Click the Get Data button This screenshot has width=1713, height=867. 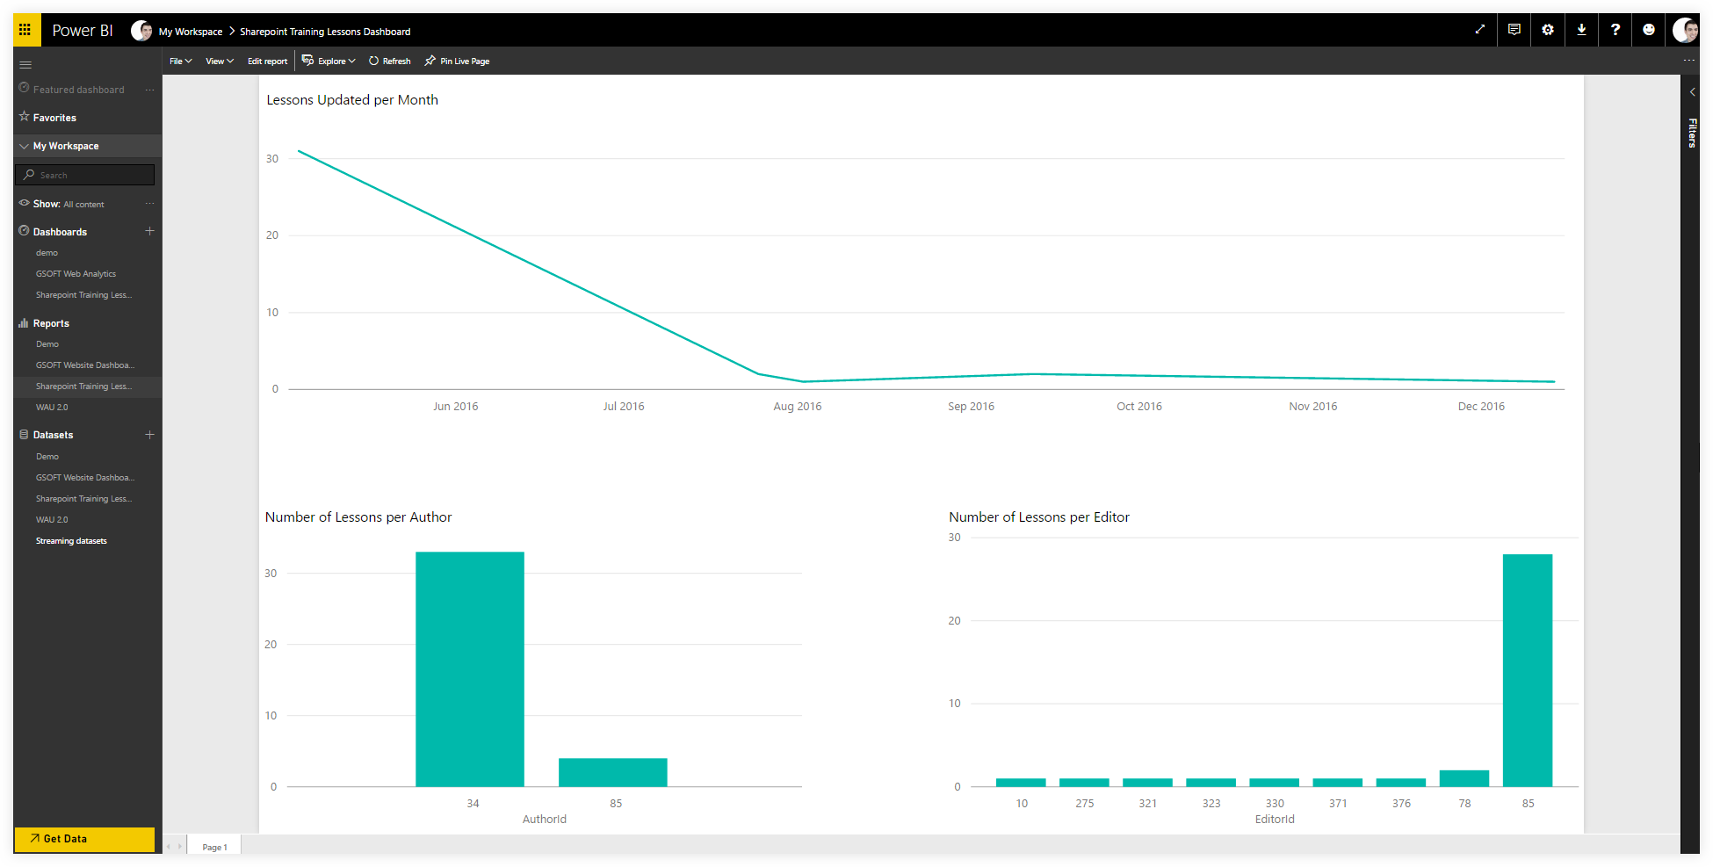point(84,839)
